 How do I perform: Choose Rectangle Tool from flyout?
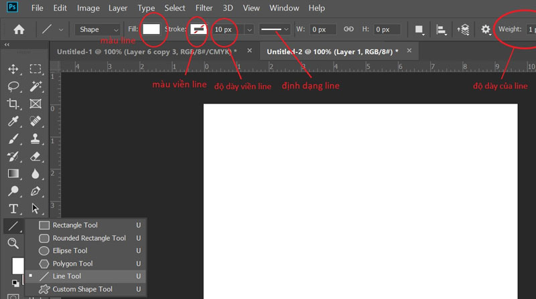tap(75, 225)
